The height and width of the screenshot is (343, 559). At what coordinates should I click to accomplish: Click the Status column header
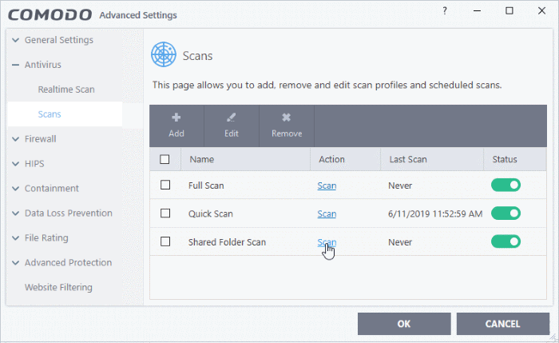coord(515,159)
